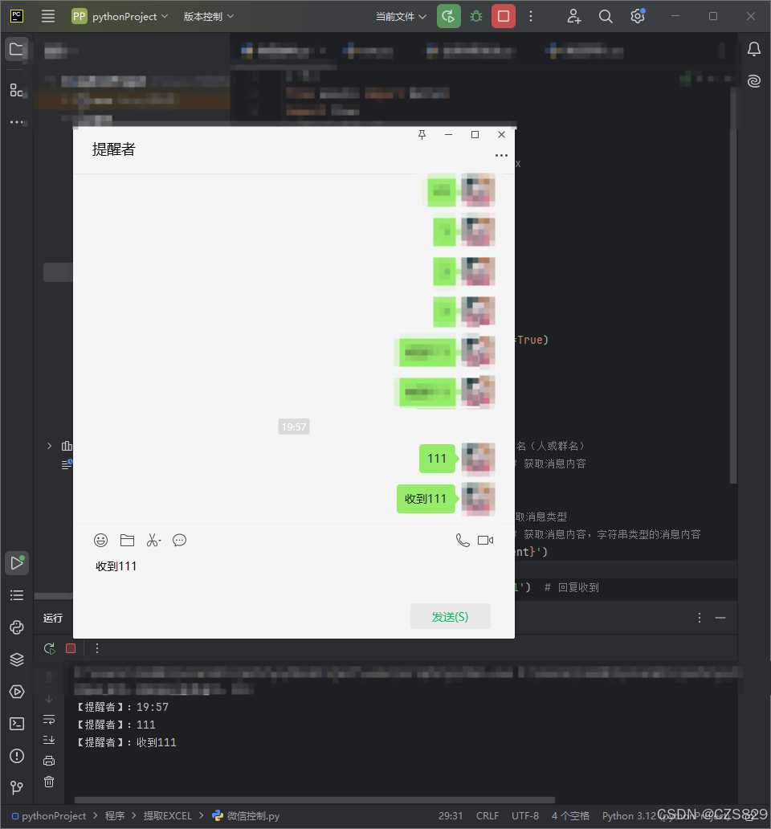Open the Python Console panel
The width and height of the screenshot is (771, 829).
coord(16,627)
